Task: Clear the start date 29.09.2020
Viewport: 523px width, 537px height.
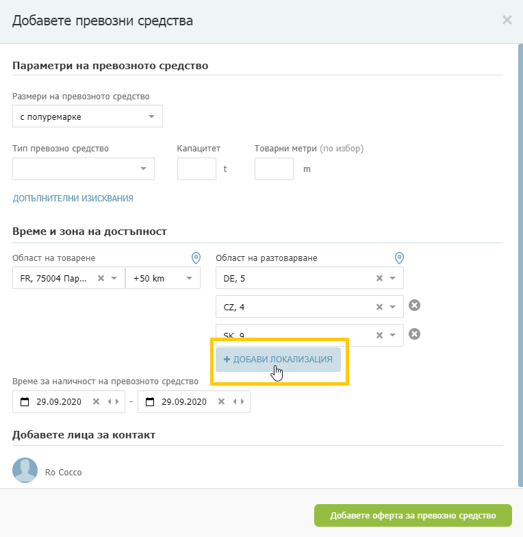Action: (x=96, y=401)
